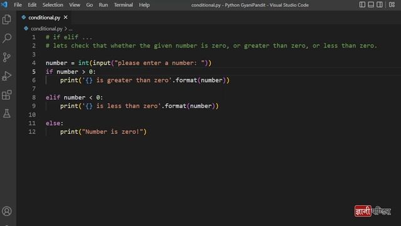Toggle the secondary side bar layout
401x226 pixels.
[x=380, y=4]
